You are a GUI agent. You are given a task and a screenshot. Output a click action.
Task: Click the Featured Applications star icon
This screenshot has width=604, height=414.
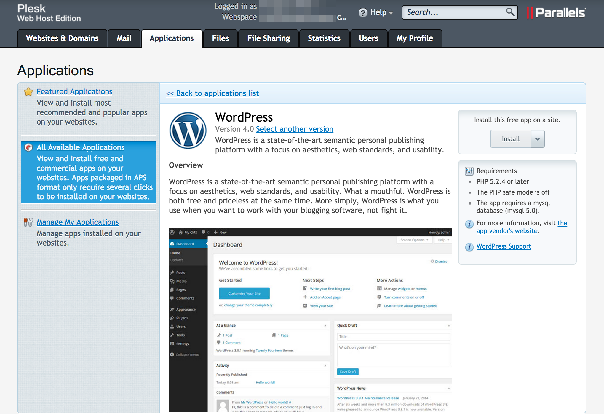pos(28,92)
